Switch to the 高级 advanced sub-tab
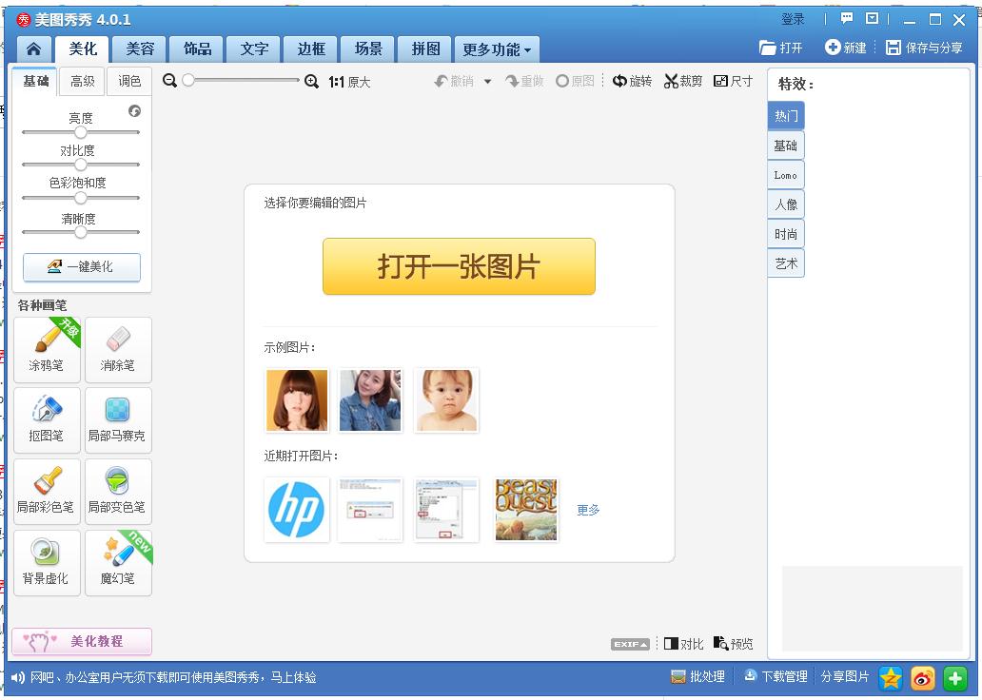 tap(82, 82)
